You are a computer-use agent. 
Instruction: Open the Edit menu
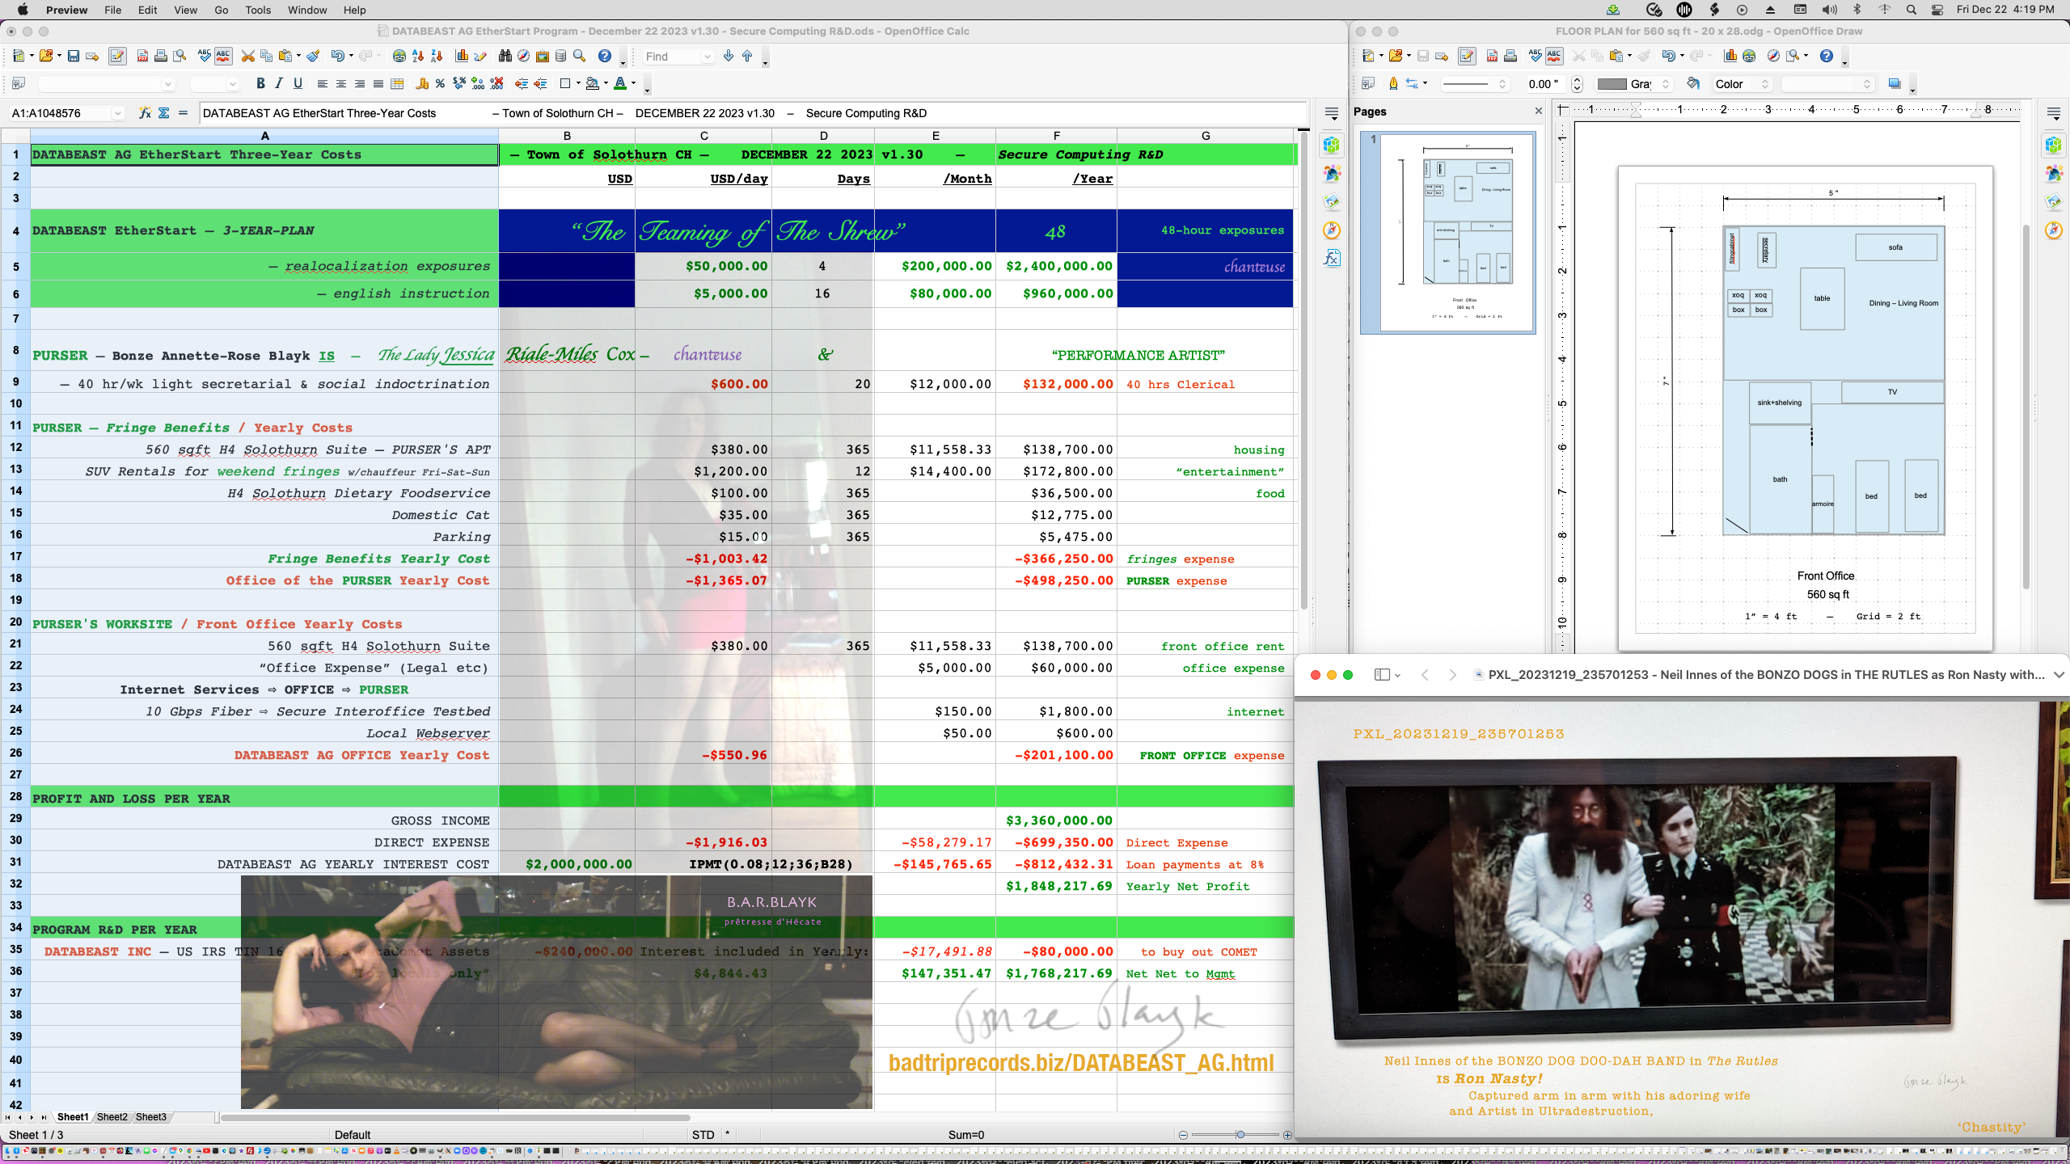coord(147,10)
